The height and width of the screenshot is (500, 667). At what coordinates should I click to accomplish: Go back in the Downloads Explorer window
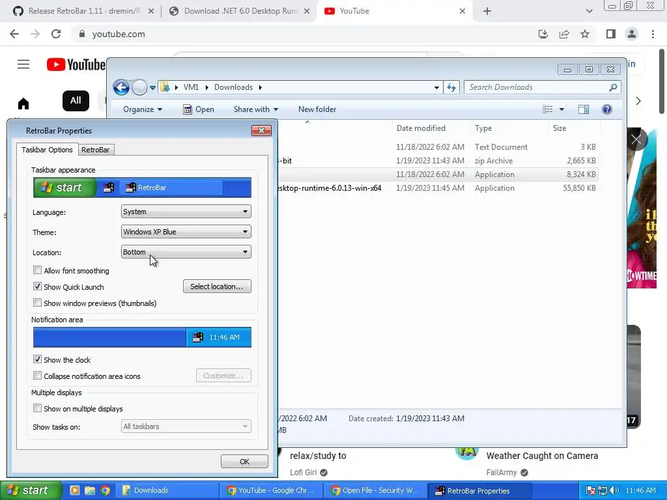point(121,88)
